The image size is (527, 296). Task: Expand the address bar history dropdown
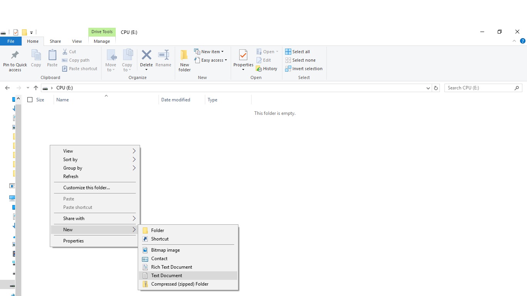428,88
